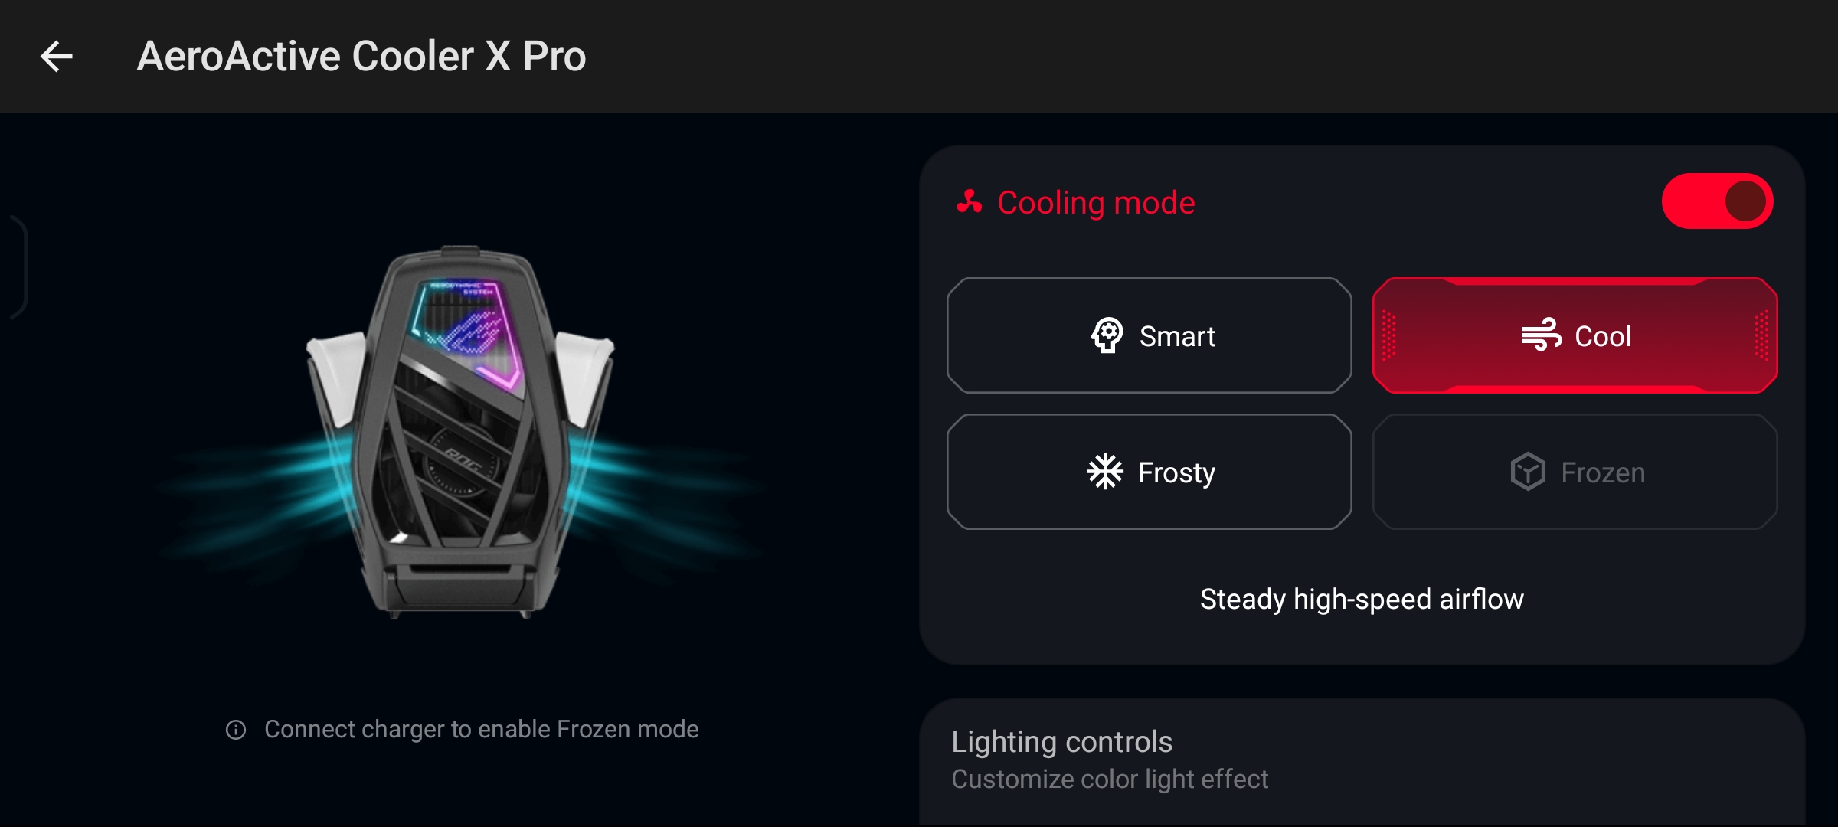Click the ice cube icon in Frozen
This screenshot has width=1838, height=827.
1528,472
